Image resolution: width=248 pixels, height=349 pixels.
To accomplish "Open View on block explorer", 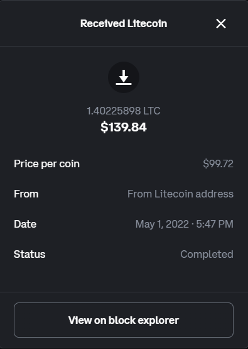I will coord(124,320).
